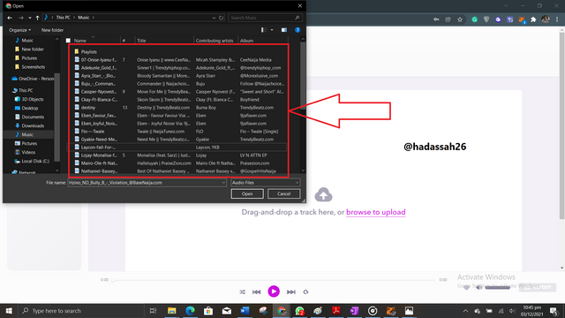Click the New folder button
The height and width of the screenshot is (318, 565).
click(x=52, y=30)
